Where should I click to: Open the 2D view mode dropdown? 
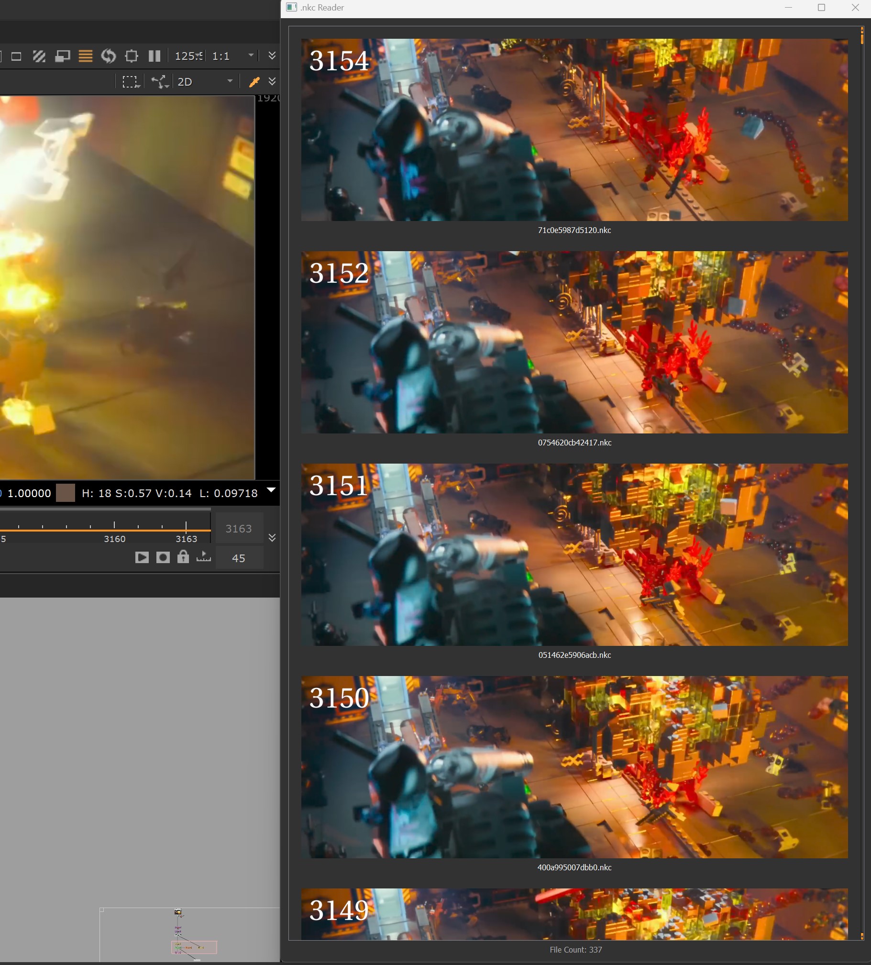(x=205, y=82)
